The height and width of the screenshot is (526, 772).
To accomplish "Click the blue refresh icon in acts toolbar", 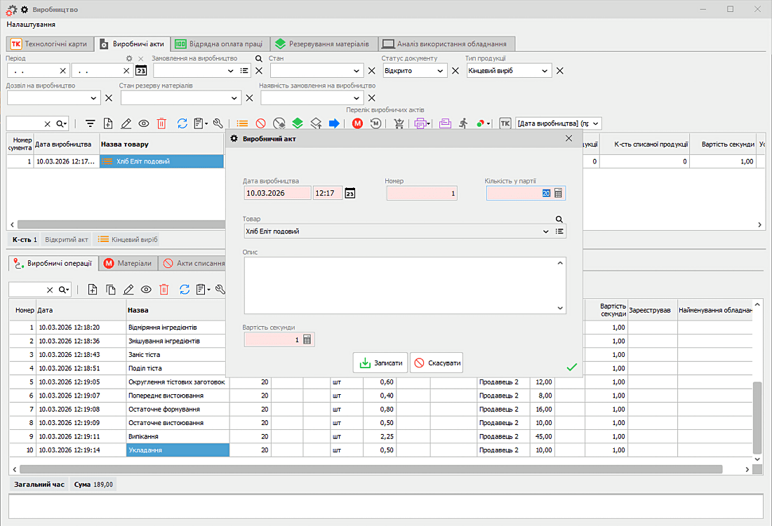I will [182, 123].
